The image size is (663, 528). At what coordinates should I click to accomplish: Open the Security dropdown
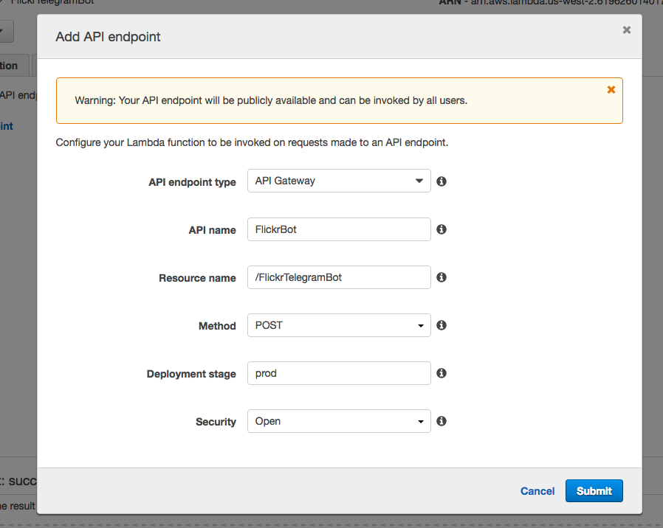pyautogui.click(x=421, y=421)
